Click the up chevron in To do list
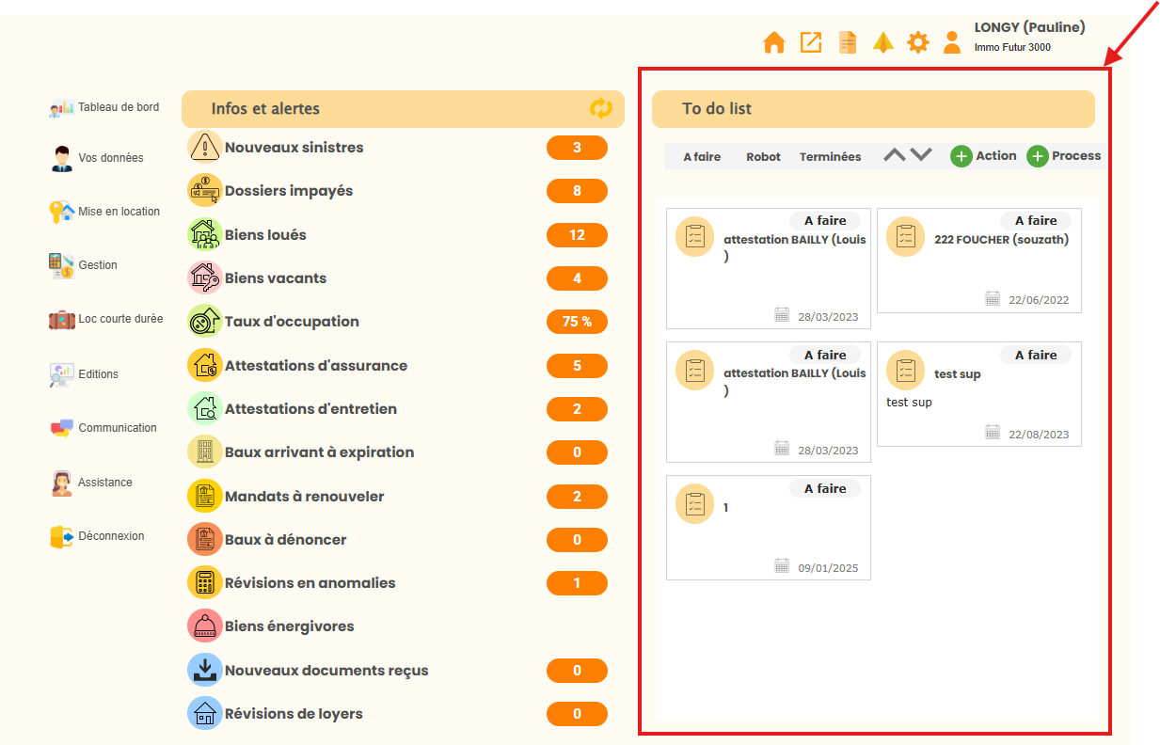Viewport: 1160px width, 745px height. pos(894,155)
